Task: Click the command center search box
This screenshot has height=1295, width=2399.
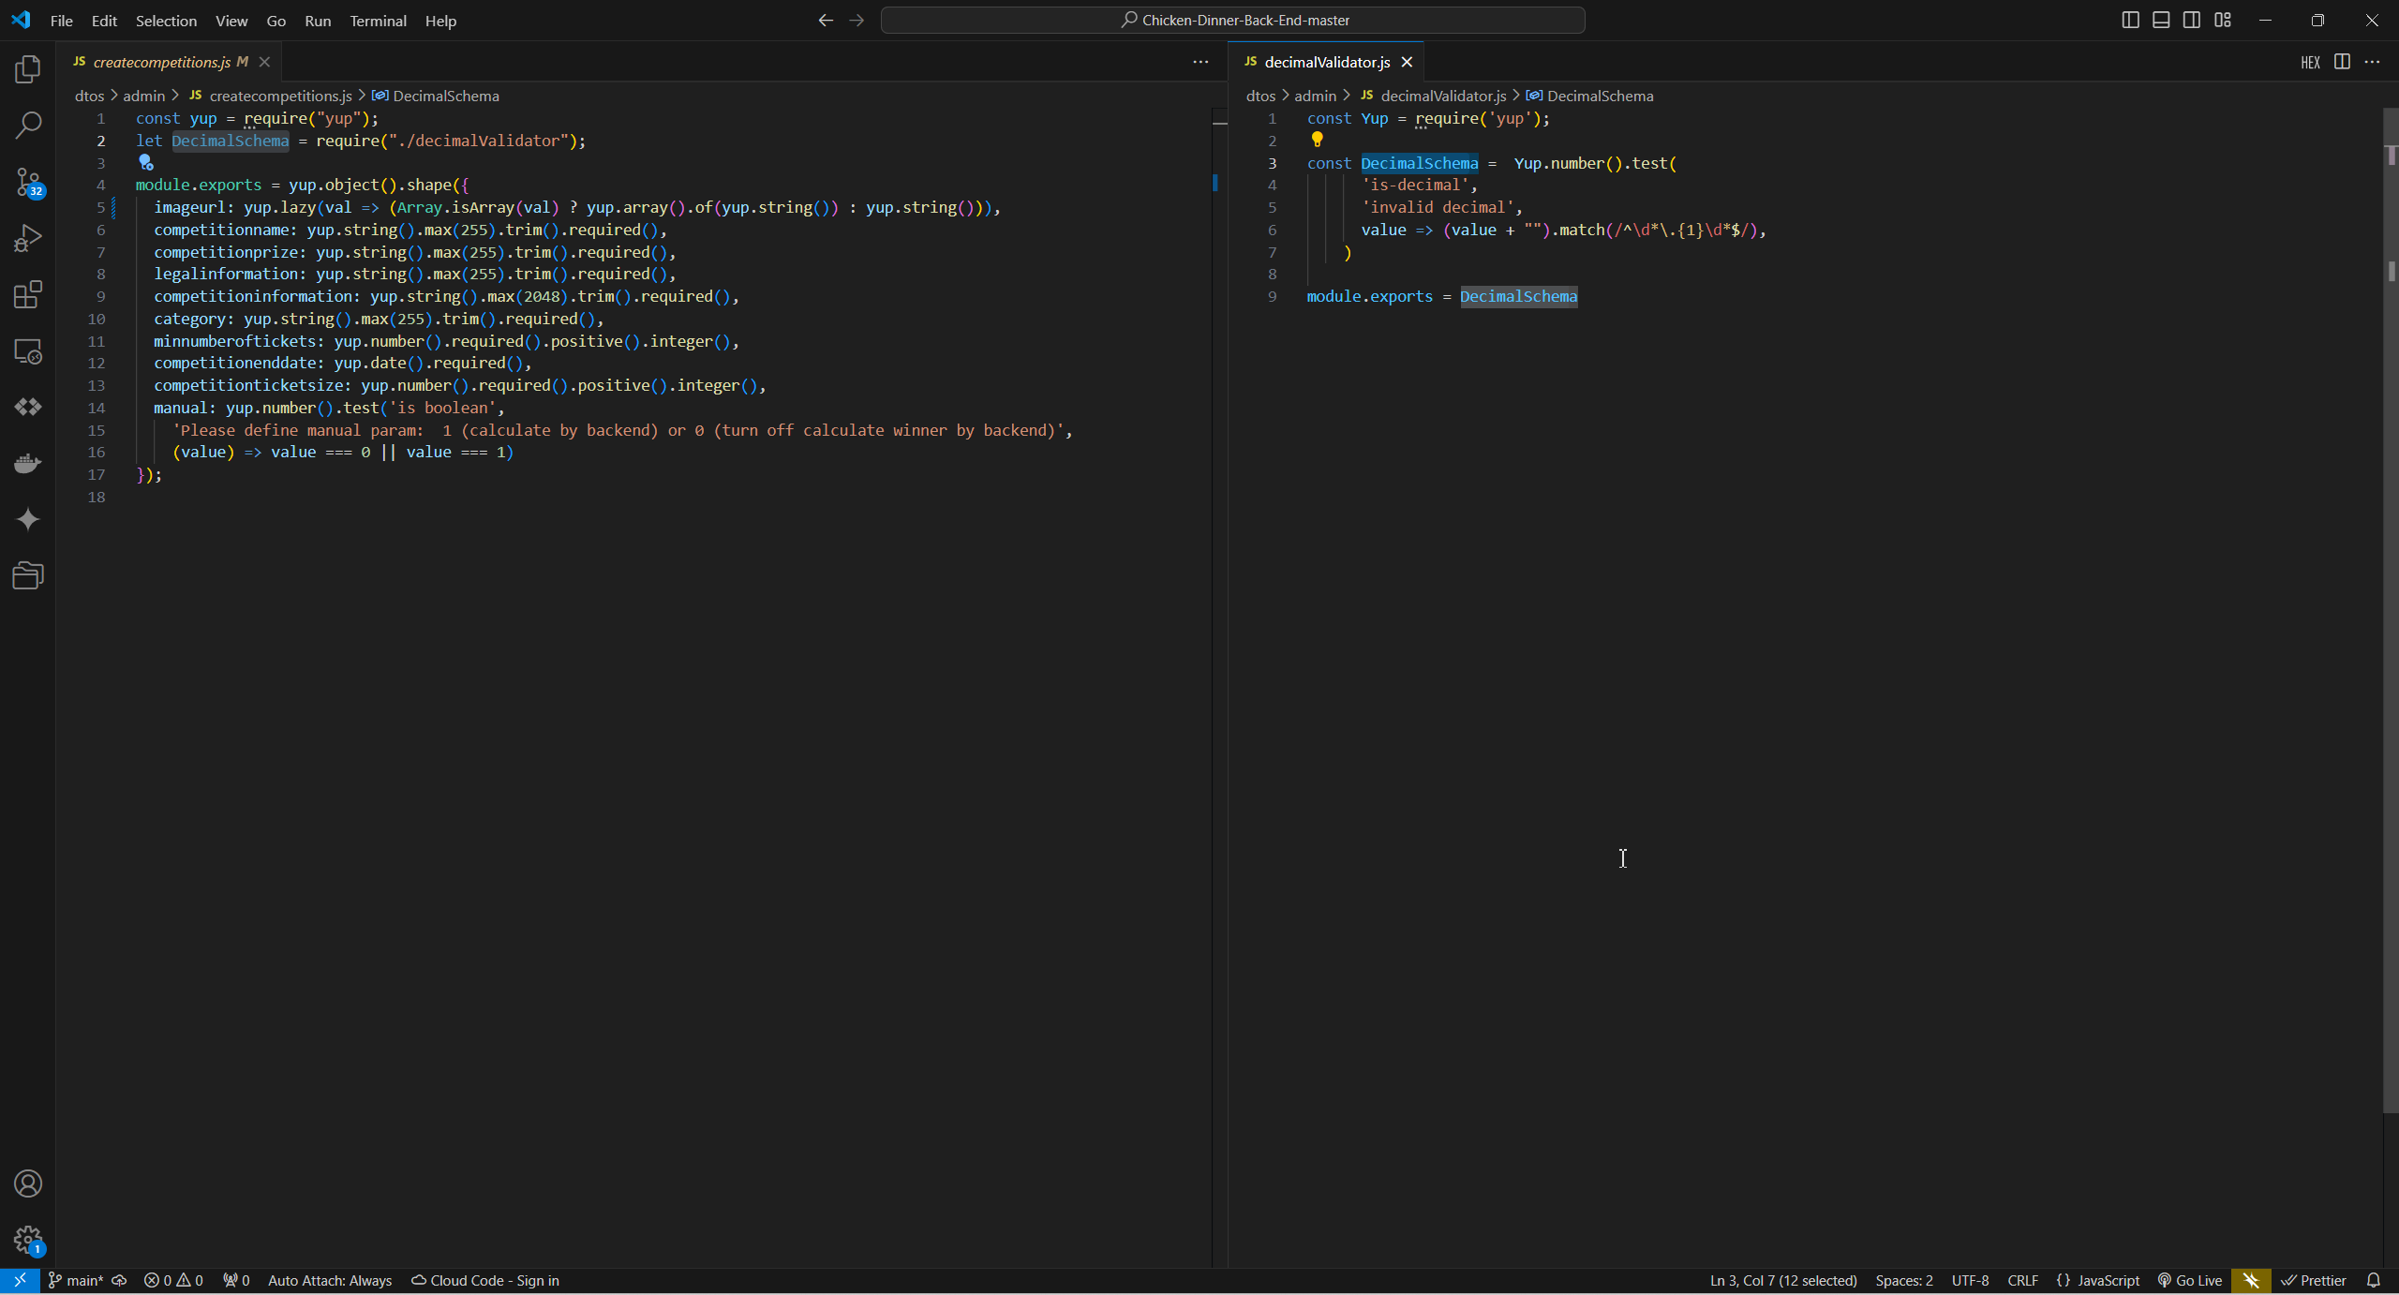Action: click(x=1232, y=20)
